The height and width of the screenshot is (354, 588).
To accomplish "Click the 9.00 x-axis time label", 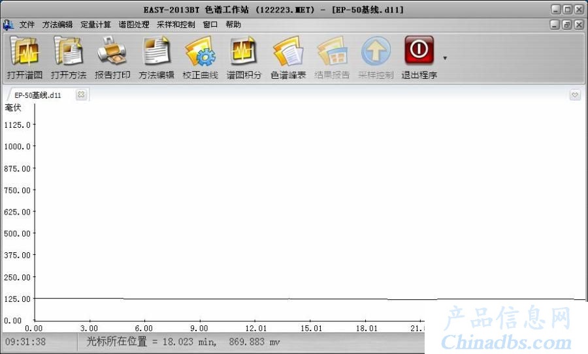I will coord(199,328).
